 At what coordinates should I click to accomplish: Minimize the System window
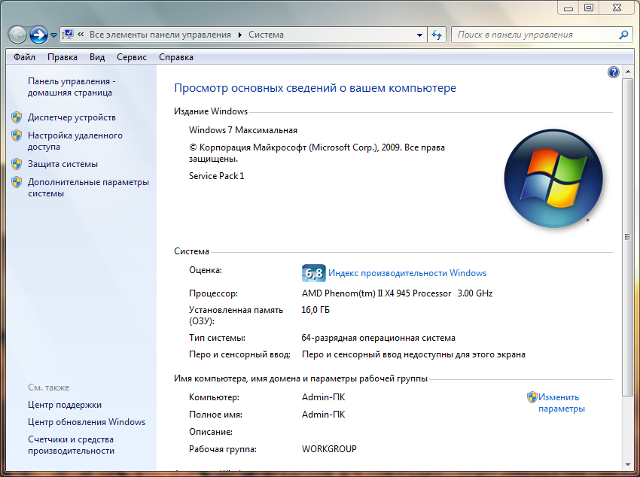568,8
